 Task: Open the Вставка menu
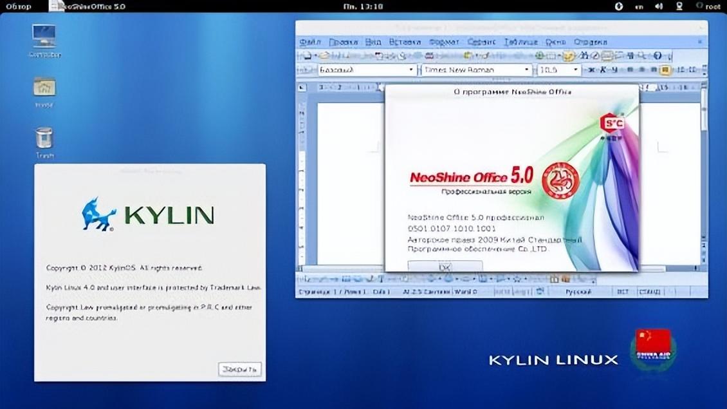click(405, 42)
